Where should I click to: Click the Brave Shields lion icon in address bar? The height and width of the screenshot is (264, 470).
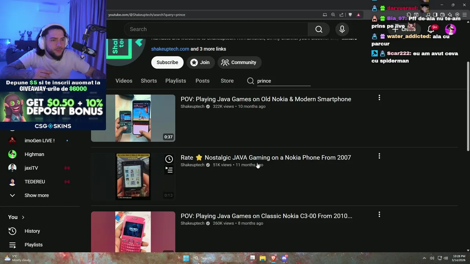click(x=350, y=15)
